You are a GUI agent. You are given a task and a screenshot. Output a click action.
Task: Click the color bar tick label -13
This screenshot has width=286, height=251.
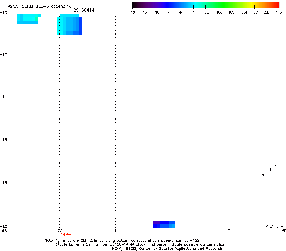coord(143,12)
